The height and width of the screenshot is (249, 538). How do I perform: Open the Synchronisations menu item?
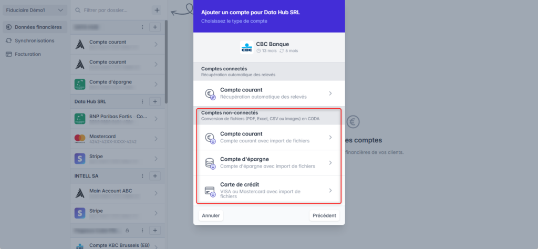point(34,40)
